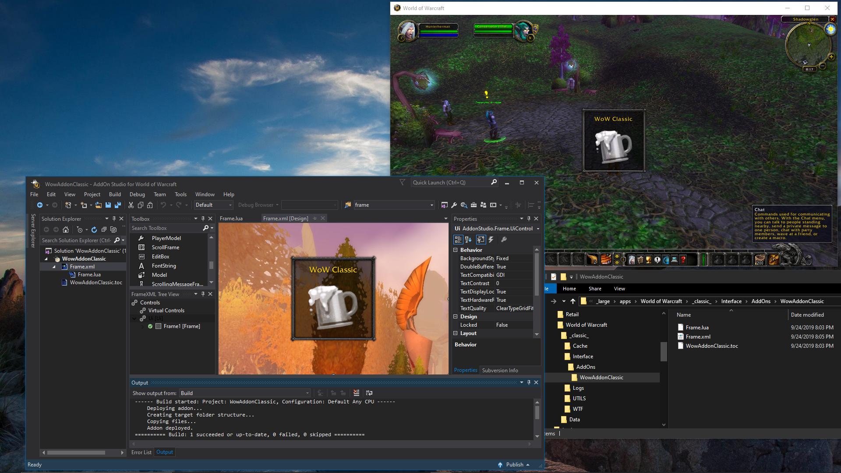
Task: Switch to the Frame.lua editor tab
Action: (231, 219)
